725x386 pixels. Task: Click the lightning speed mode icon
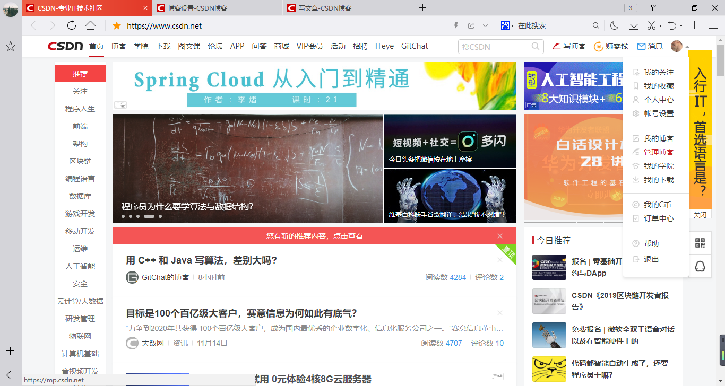pos(455,25)
